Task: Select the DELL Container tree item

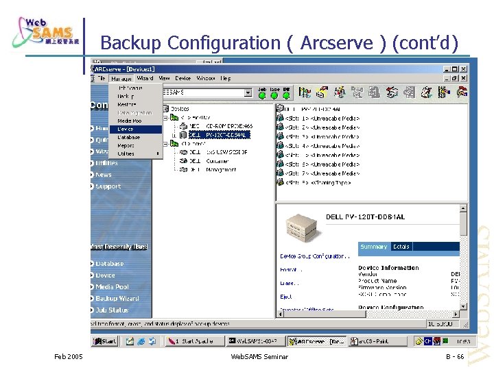Action: coord(209,161)
